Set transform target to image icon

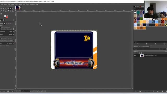(11, 23)
